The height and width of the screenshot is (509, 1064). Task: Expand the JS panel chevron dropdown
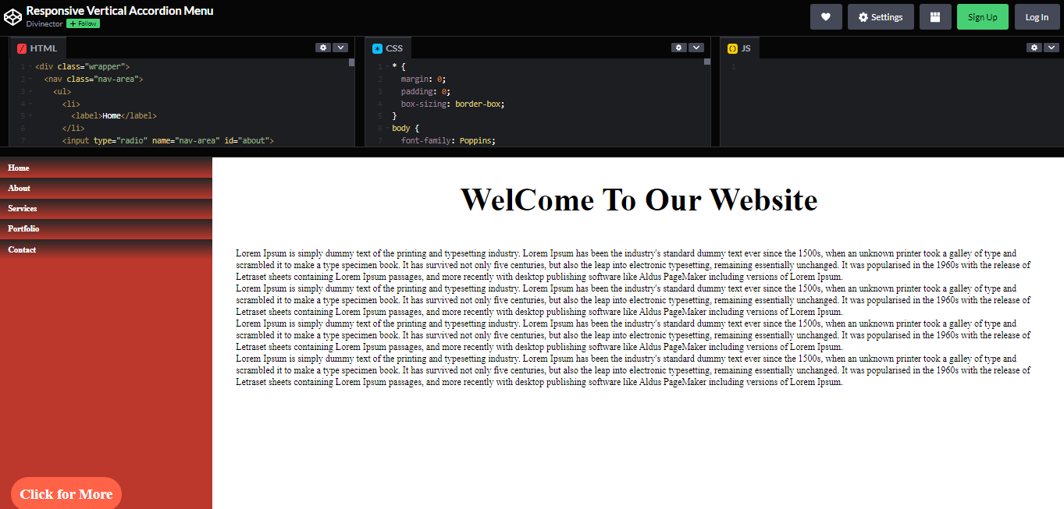[x=1051, y=47]
